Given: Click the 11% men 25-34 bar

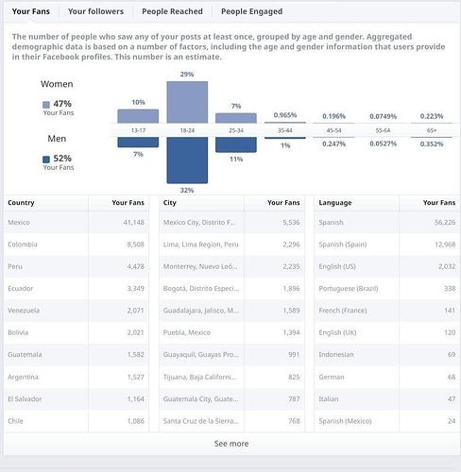Looking at the screenshot, I should pyautogui.click(x=236, y=144).
